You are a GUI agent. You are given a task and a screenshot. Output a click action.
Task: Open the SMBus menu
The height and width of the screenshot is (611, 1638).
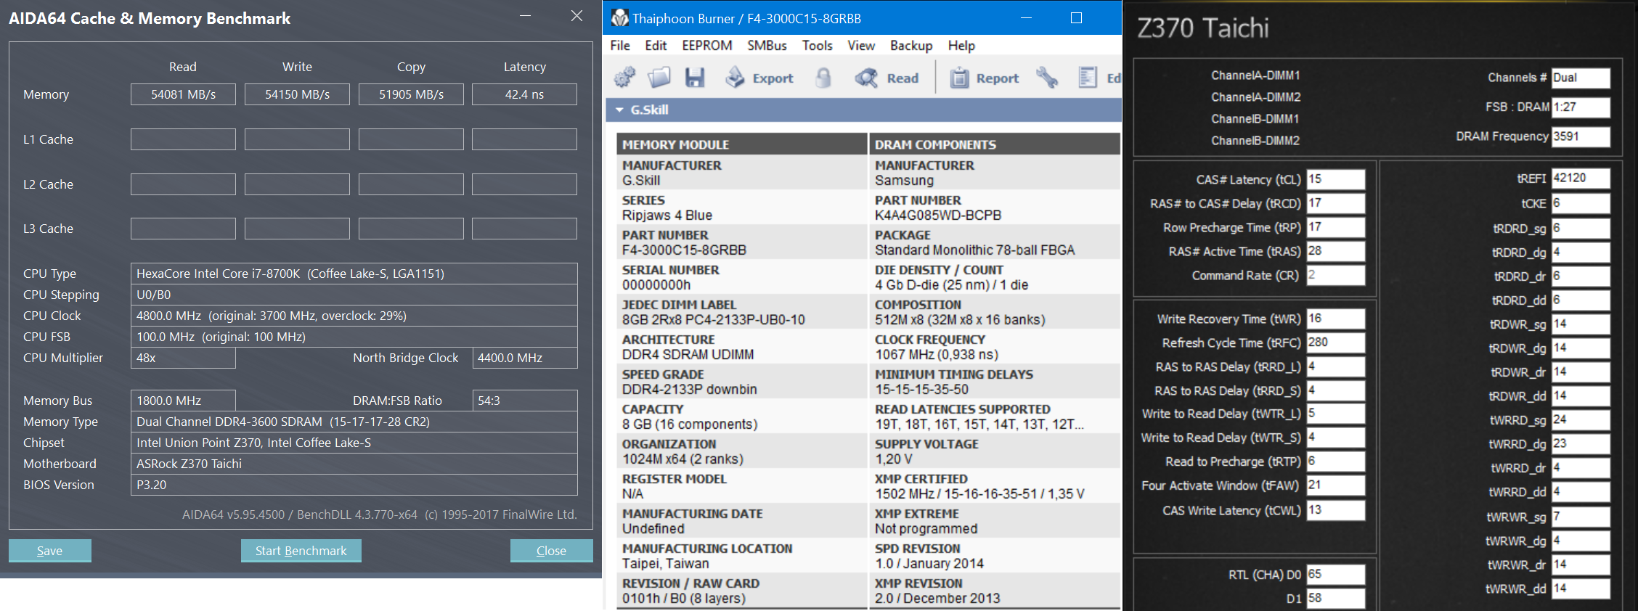[x=767, y=46]
